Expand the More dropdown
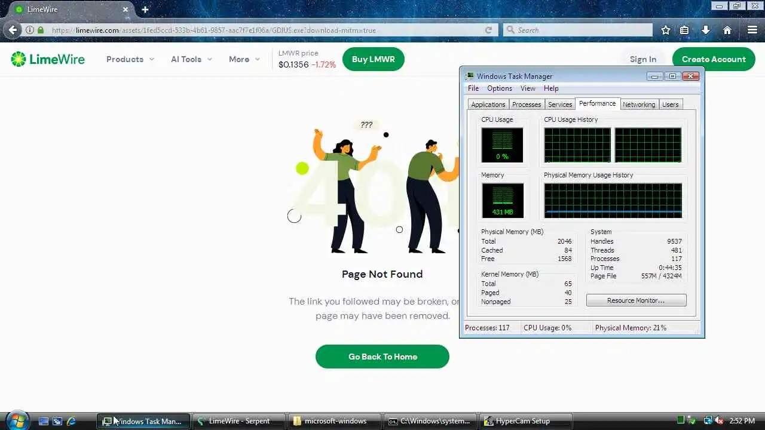 tap(244, 59)
